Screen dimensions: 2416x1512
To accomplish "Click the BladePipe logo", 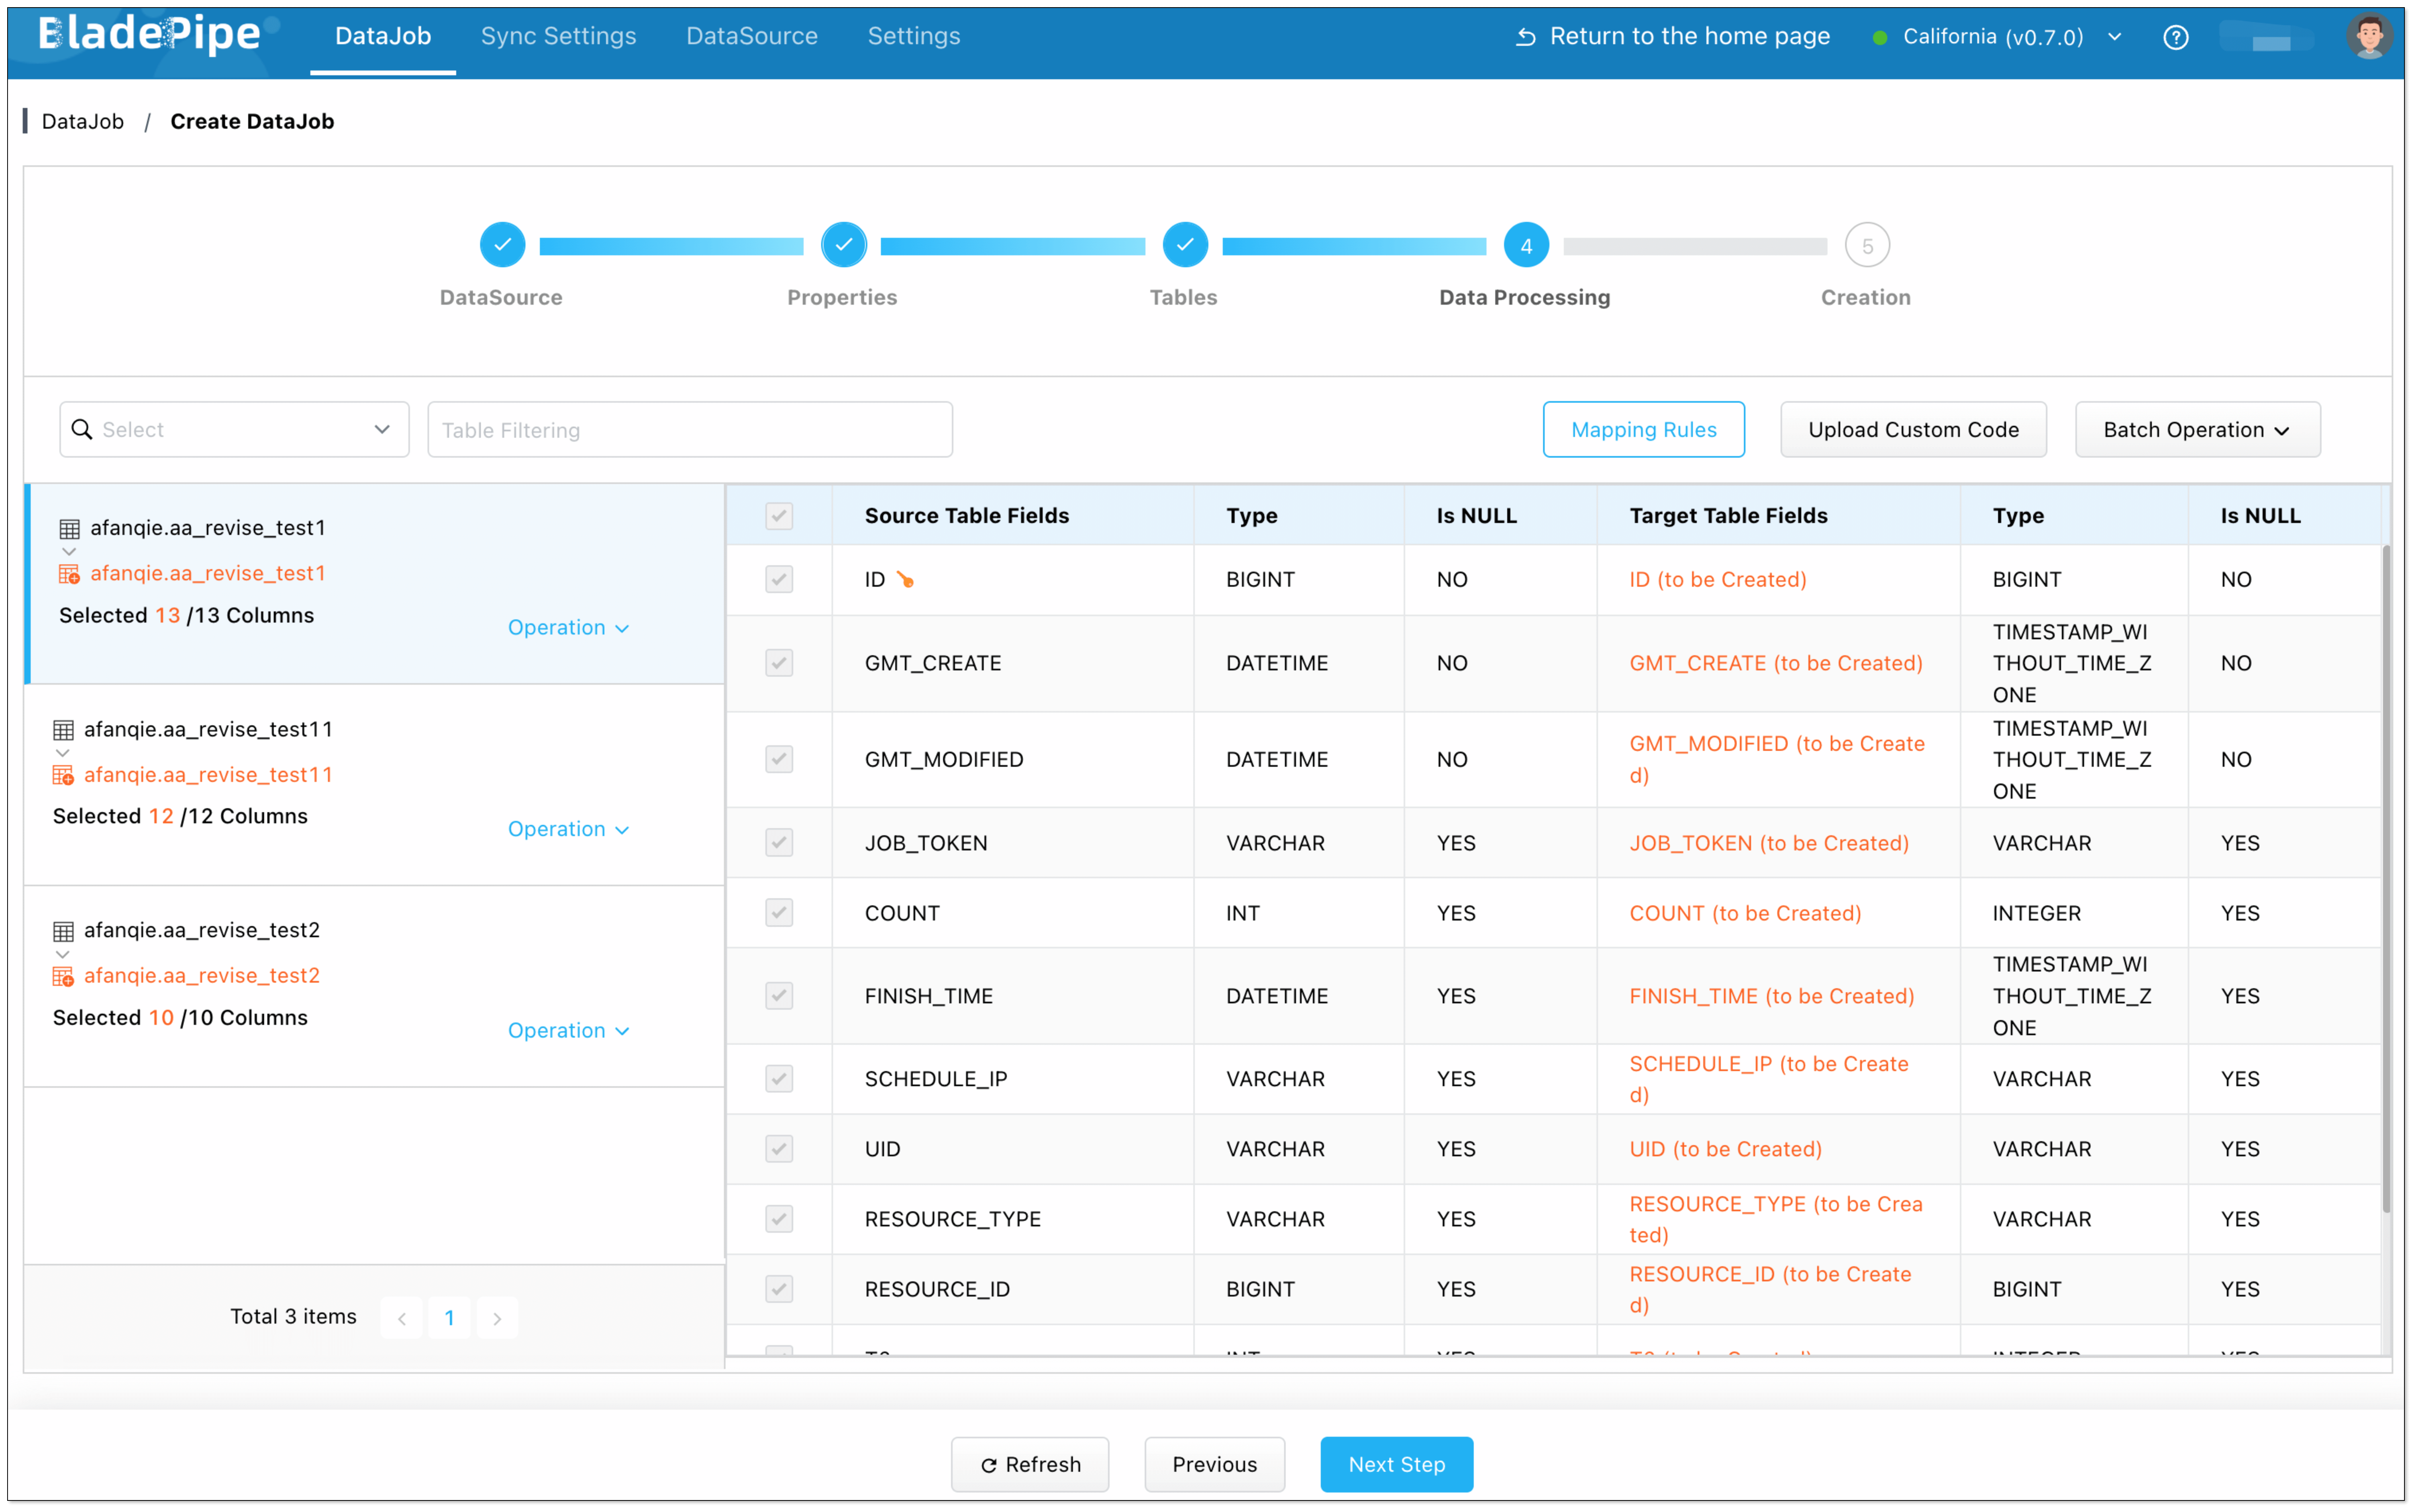I will click(150, 35).
